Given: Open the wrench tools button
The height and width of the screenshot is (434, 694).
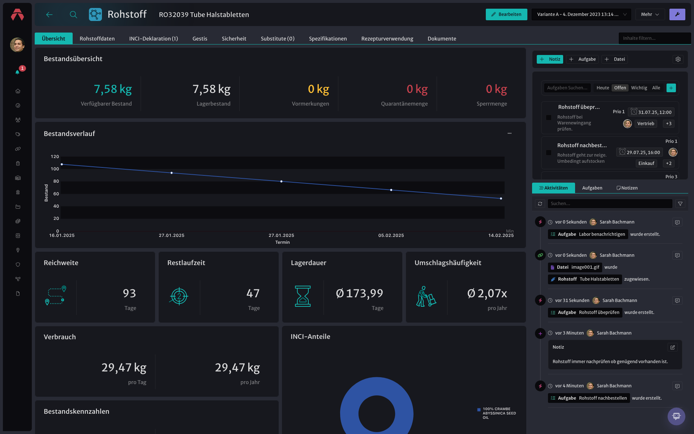Looking at the screenshot, I should [677, 14].
